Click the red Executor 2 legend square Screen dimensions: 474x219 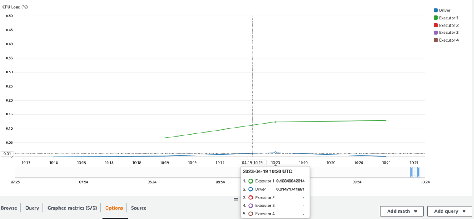[x=436, y=25]
